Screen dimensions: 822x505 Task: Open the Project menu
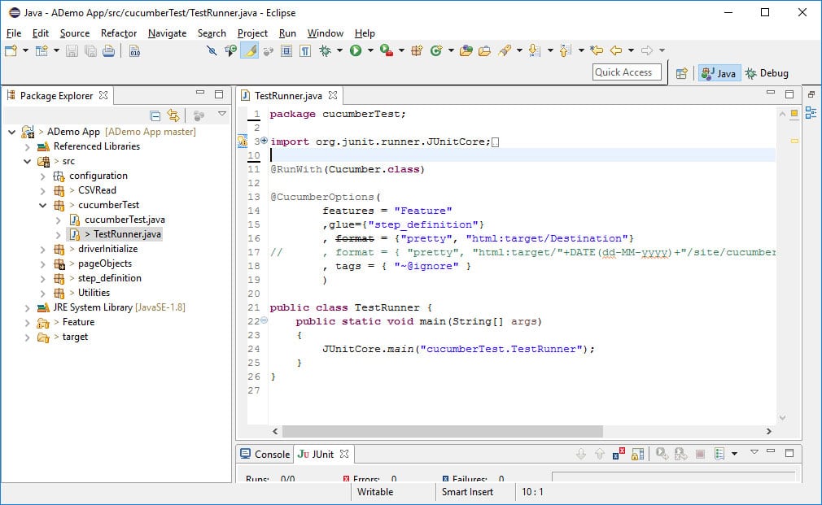click(x=252, y=33)
